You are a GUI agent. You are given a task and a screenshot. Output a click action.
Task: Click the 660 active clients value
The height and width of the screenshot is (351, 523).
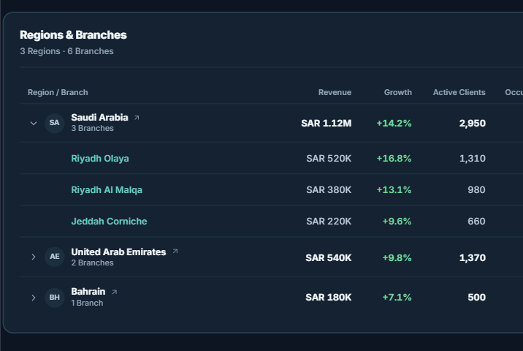[x=476, y=221]
